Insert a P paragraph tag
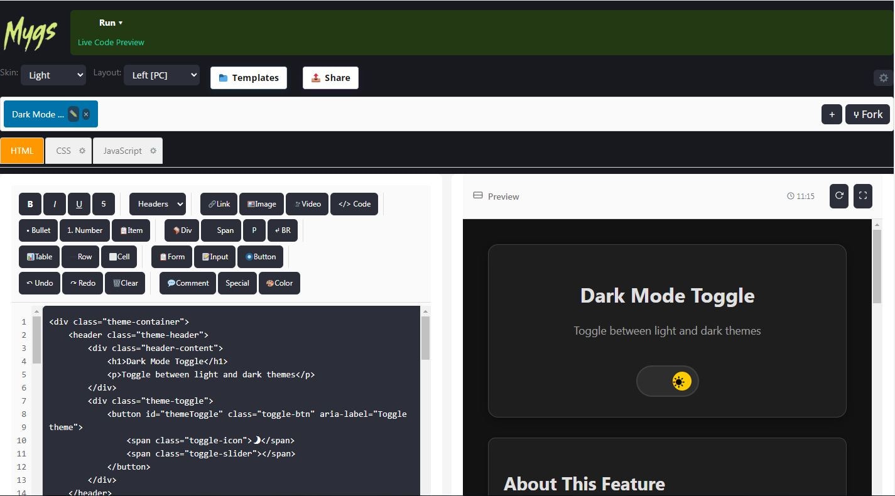Image resolution: width=895 pixels, height=496 pixels. [254, 230]
